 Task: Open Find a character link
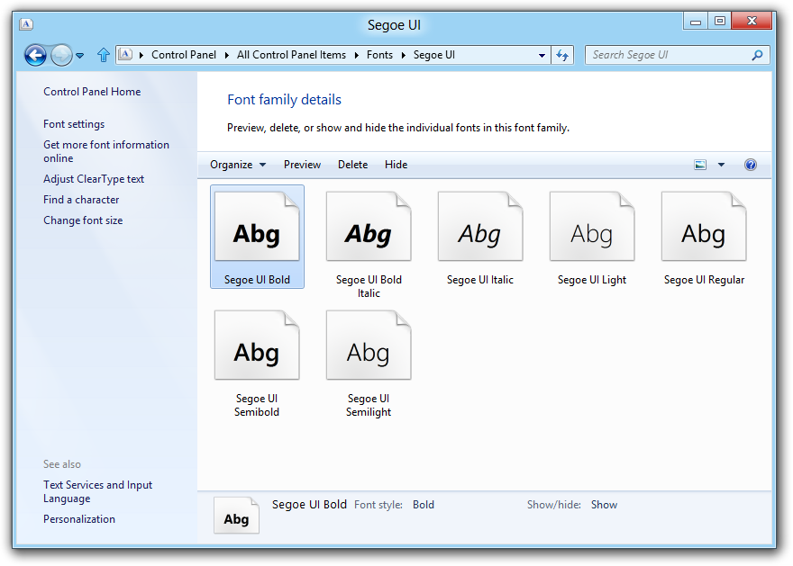point(81,200)
